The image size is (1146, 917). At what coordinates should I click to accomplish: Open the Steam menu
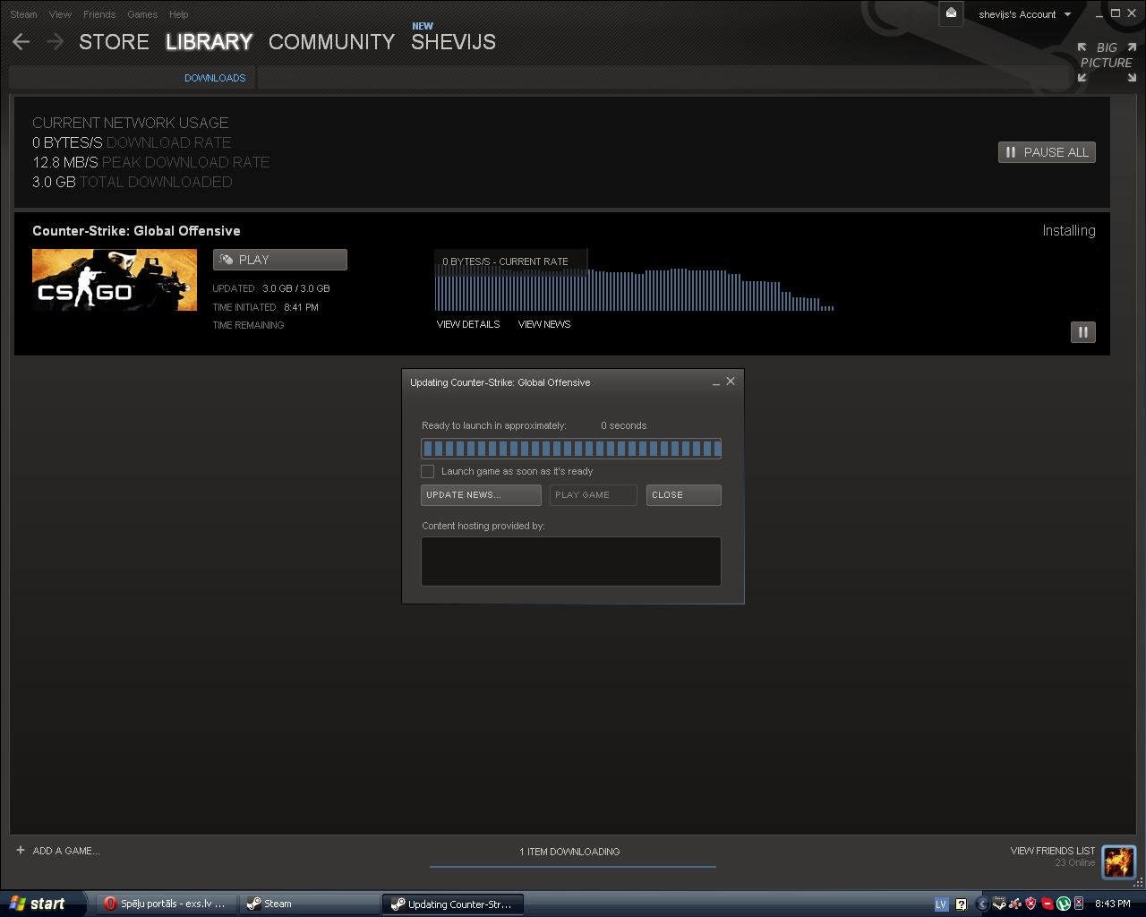[23, 14]
